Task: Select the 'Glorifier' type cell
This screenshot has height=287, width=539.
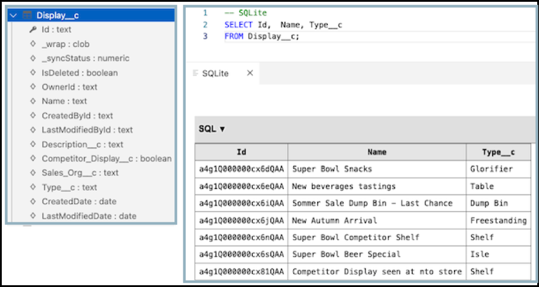Action: click(x=499, y=169)
